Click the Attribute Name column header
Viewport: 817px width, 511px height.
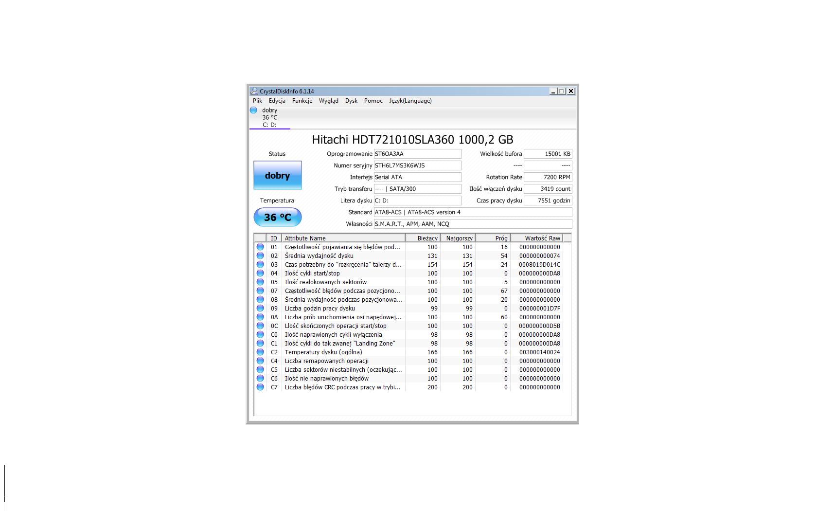click(343, 238)
